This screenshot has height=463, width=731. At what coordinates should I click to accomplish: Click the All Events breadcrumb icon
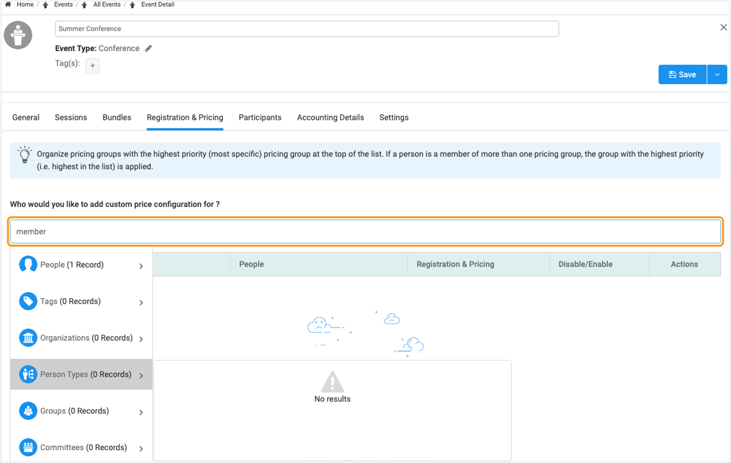click(85, 4)
